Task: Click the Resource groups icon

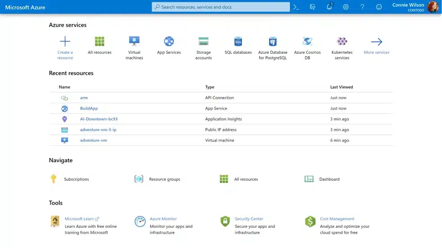Action: pos(139,179)
